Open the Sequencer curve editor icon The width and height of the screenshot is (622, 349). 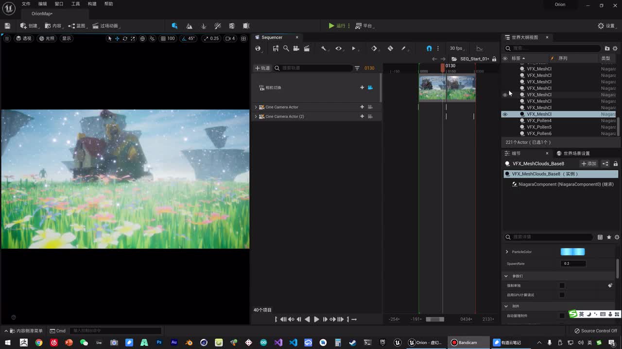(x=480, y=48)
